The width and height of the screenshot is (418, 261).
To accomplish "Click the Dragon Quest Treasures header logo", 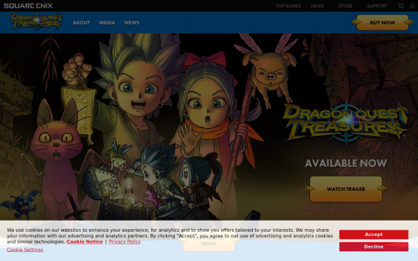I will [x=36, y=21].
